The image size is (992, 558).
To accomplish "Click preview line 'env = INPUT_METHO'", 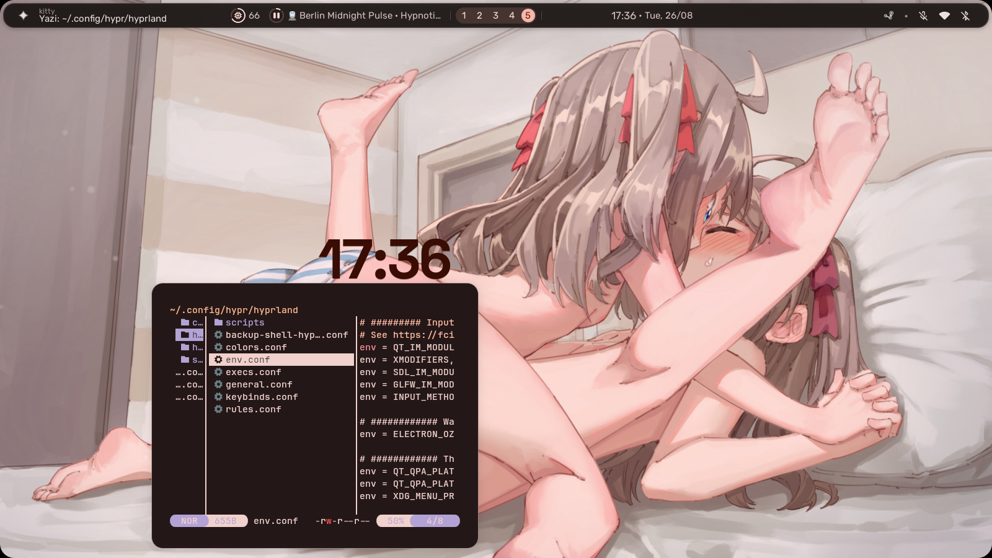I will coord(407,397).
